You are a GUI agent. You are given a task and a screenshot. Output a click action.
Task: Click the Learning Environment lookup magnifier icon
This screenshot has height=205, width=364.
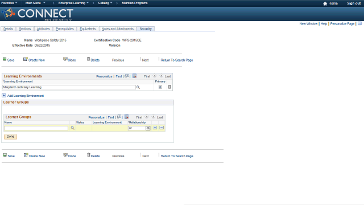point(138,87)
